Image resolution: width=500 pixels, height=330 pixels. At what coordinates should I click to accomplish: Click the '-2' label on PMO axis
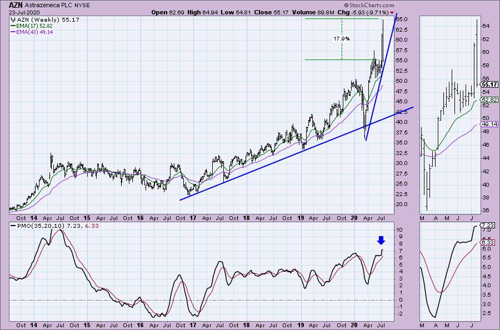[399, 314]
